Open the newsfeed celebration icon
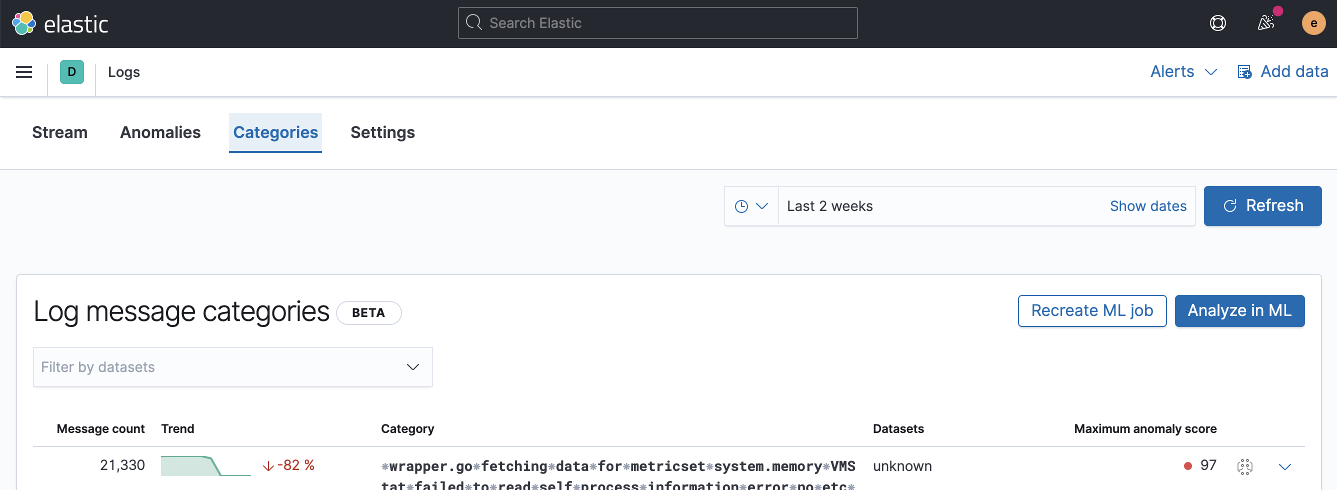The image size is (1337, 490). (x=1265, y=23)
